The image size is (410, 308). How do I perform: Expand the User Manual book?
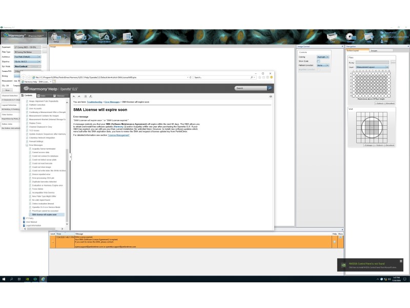[24, 222]
